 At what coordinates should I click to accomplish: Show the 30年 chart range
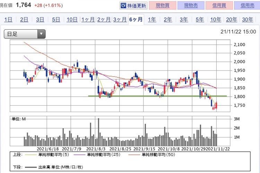pyautogui.click(x=248, y=19)
